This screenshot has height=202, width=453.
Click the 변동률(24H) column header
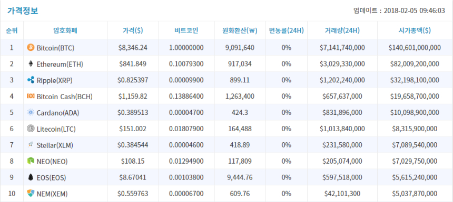coord(287,30)
